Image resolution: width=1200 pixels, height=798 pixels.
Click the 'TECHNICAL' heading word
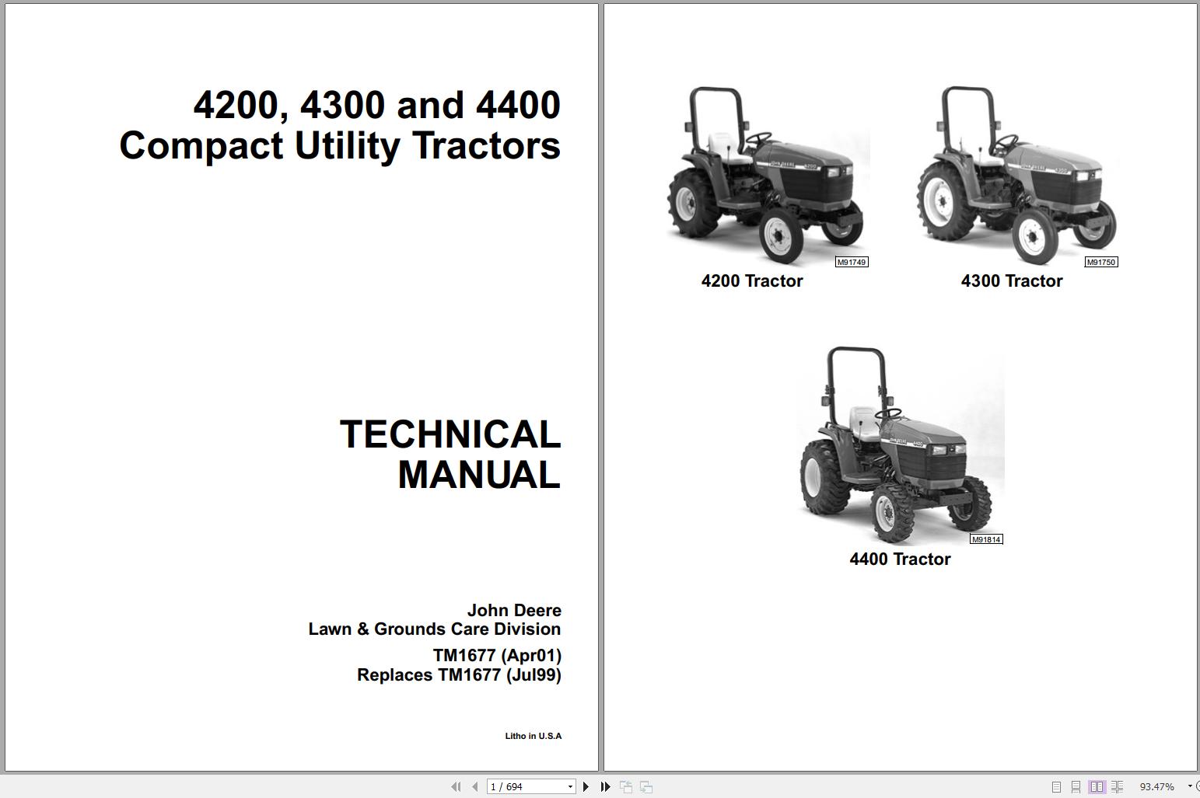450,434
